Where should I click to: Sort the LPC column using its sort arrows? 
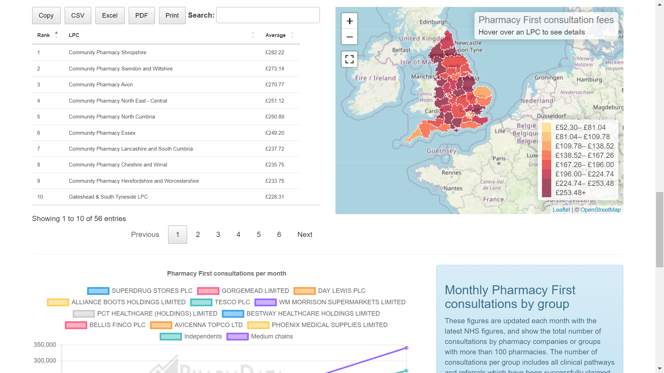coord(253,35)
